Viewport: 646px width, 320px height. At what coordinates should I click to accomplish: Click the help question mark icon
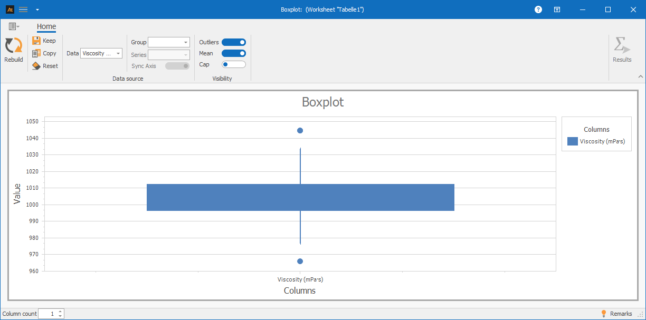point(538,9)
